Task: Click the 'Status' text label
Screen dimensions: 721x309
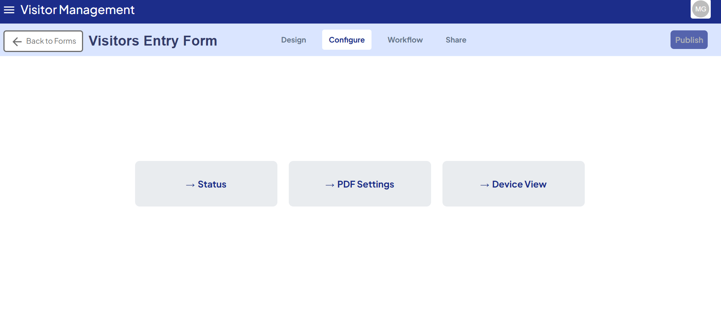Action: coord(212,184)
